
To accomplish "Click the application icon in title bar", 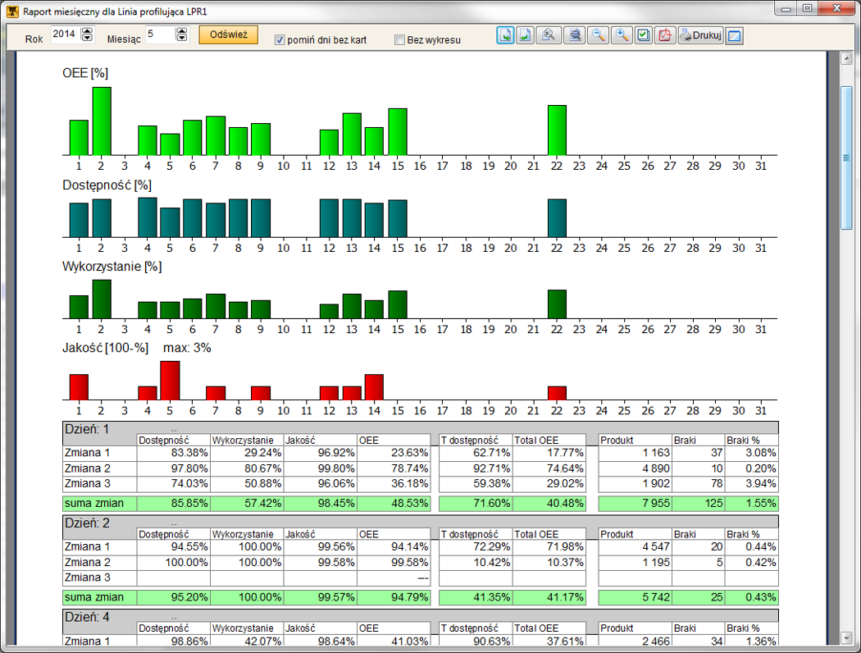I will pyautogui.click(x=12, y=11).
